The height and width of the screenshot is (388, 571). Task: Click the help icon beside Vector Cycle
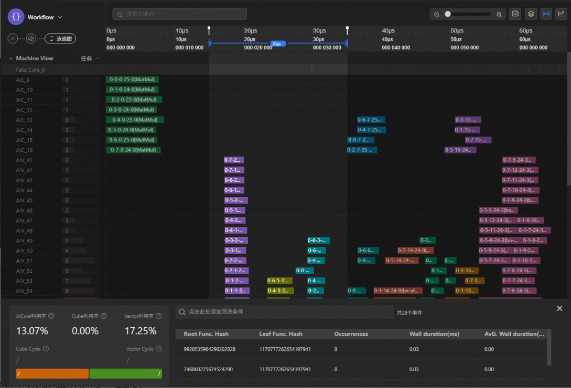coord(159,349)
